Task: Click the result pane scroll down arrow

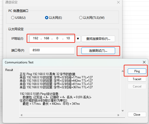Action: point(123,111)
